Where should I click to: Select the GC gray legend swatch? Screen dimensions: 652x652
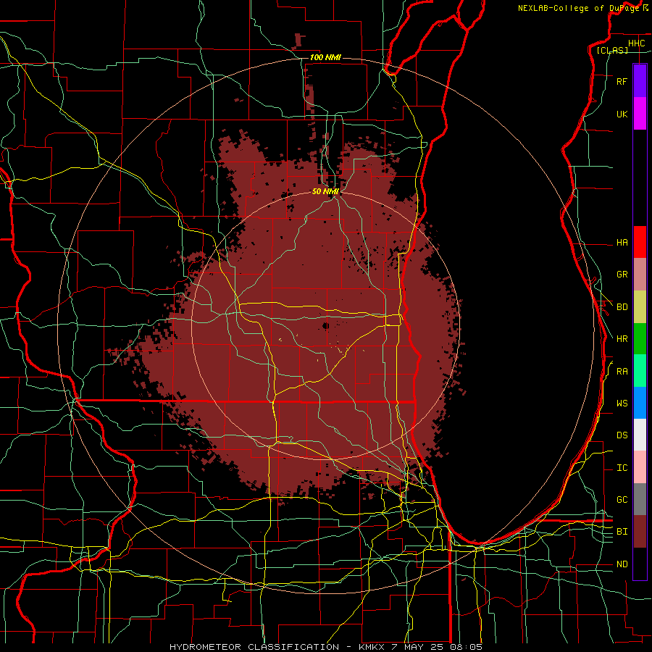(640, 499)
